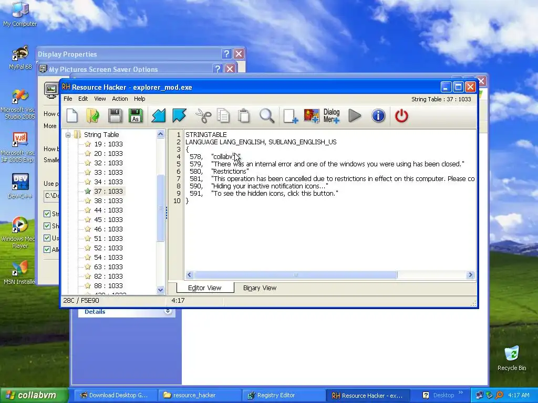Image resolution: width=538 pixels, height=403 pixels.
Task: Collapse the String Table tree node
Action: point(68,135)
